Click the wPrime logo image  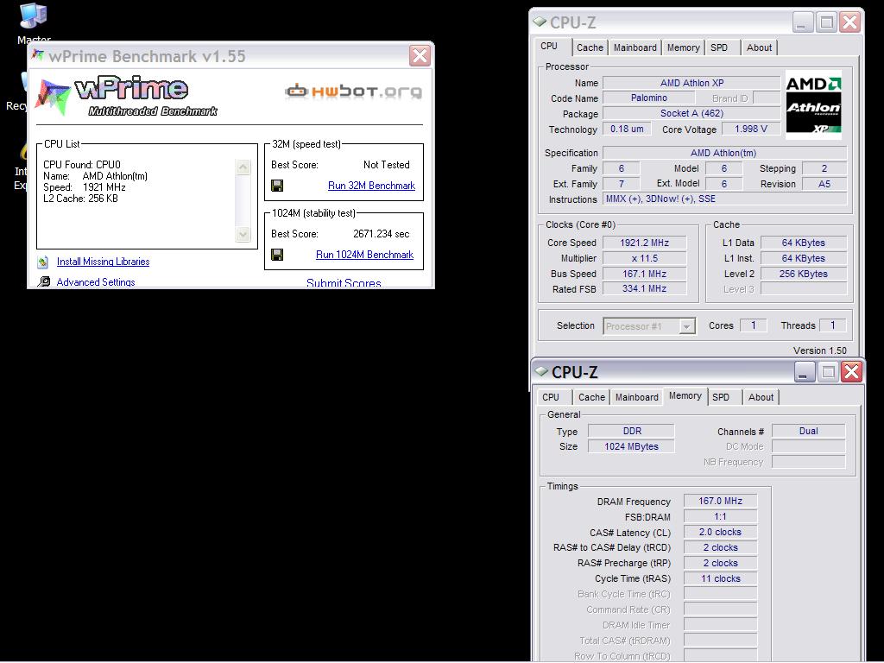tap(126, 95)
